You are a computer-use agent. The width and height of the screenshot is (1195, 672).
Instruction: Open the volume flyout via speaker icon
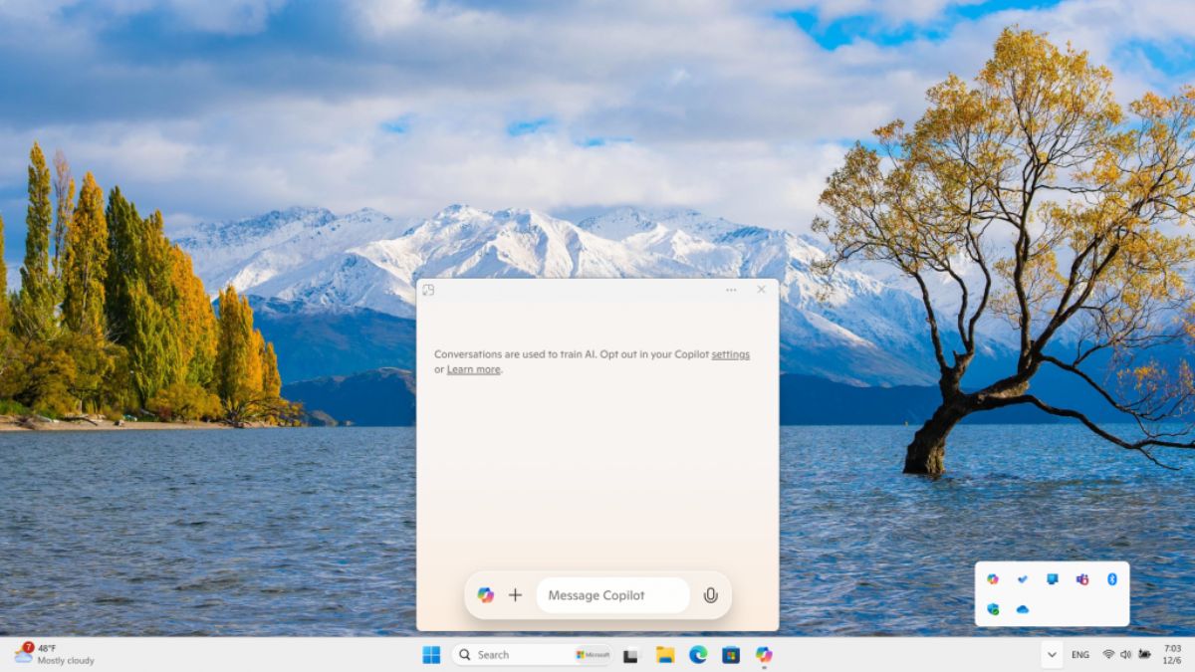1126,655
